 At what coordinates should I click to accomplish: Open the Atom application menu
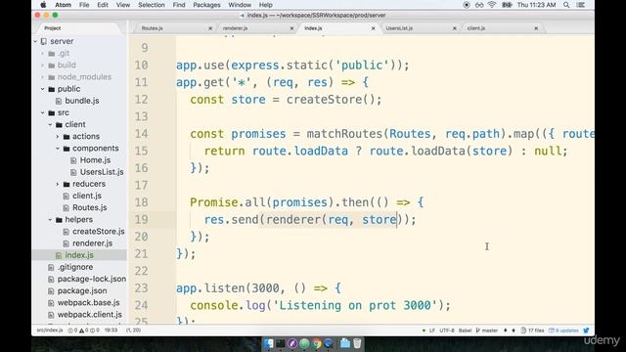click(63, 5)
